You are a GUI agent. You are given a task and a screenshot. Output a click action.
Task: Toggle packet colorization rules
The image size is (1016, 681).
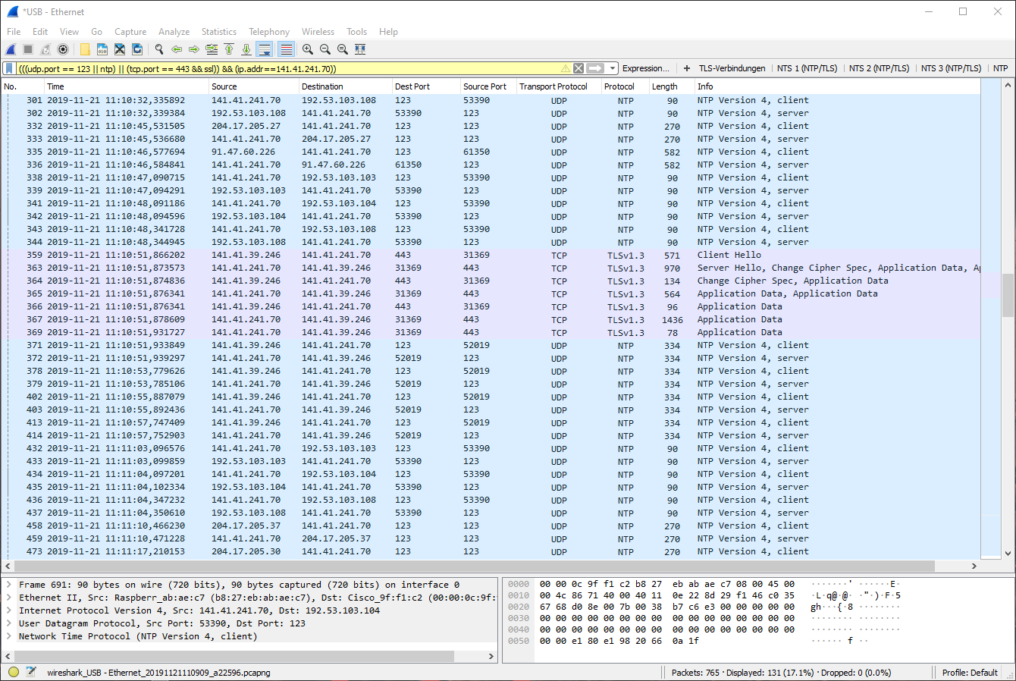click(286, 49)
